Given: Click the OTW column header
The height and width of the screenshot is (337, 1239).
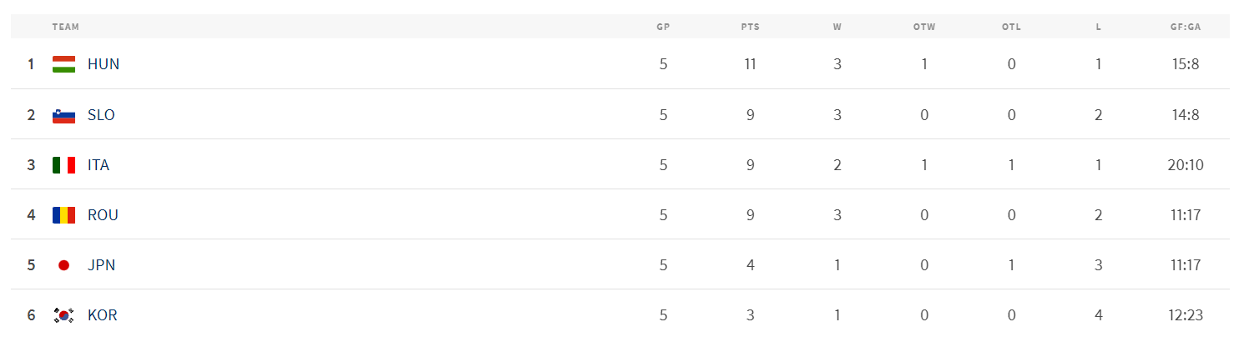Looking at the screenshot, I should 924,27.
